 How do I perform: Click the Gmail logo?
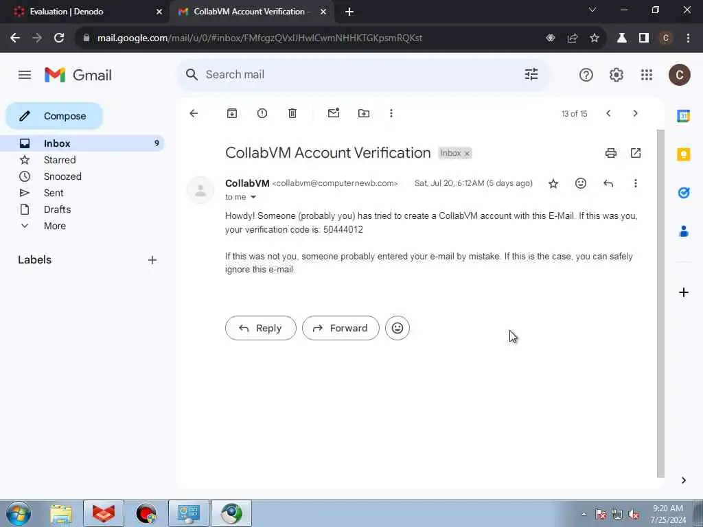[x=78, y=75]
